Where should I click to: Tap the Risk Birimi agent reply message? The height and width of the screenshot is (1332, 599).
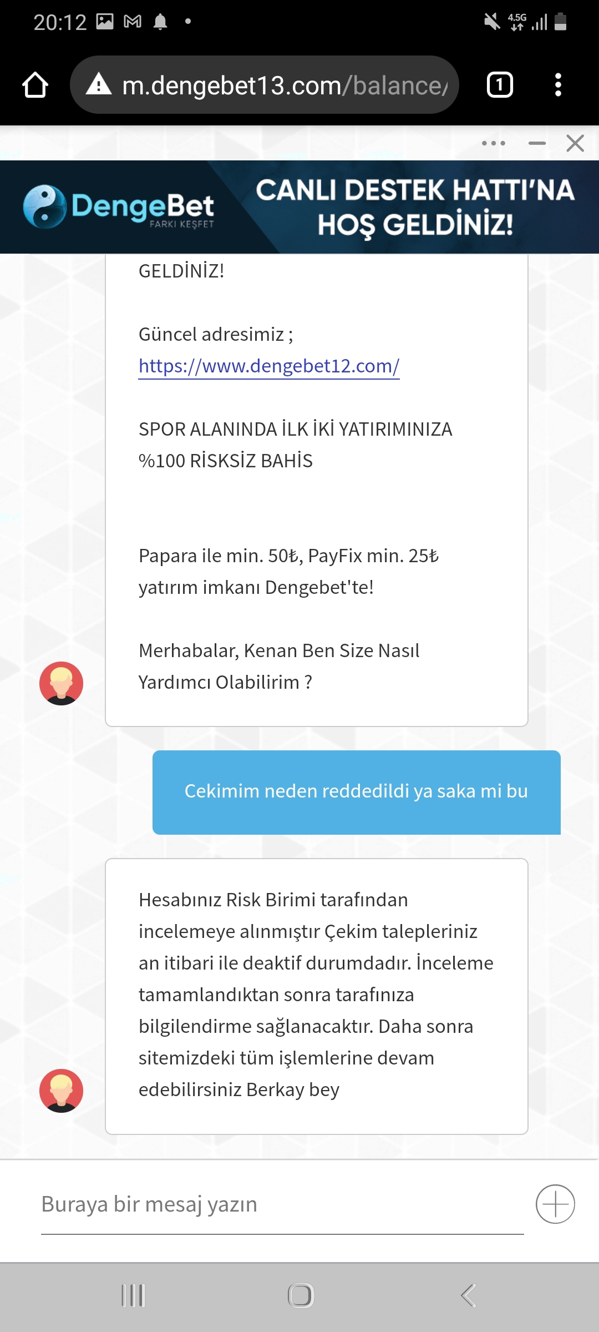pyautogui.click(x=317, y=996)
